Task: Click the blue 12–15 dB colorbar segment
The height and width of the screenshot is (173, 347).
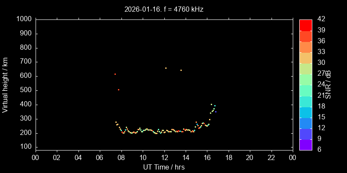Action: point(305,123)
